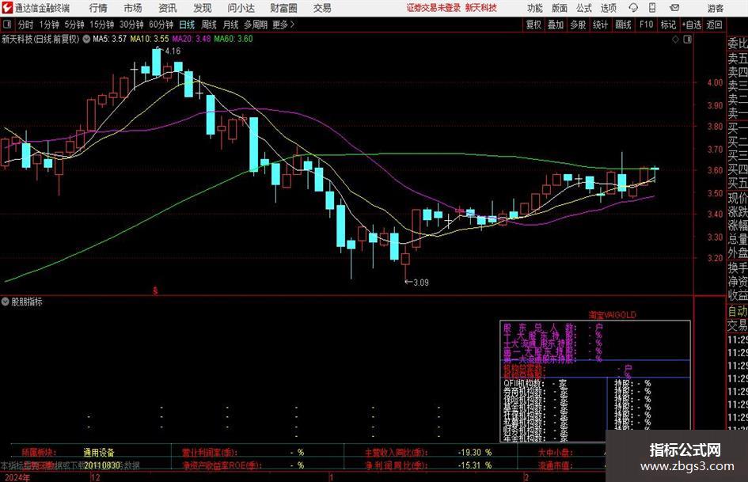
Task: Click the MA60: 3.60 indicator value
Action: [234, 39]
